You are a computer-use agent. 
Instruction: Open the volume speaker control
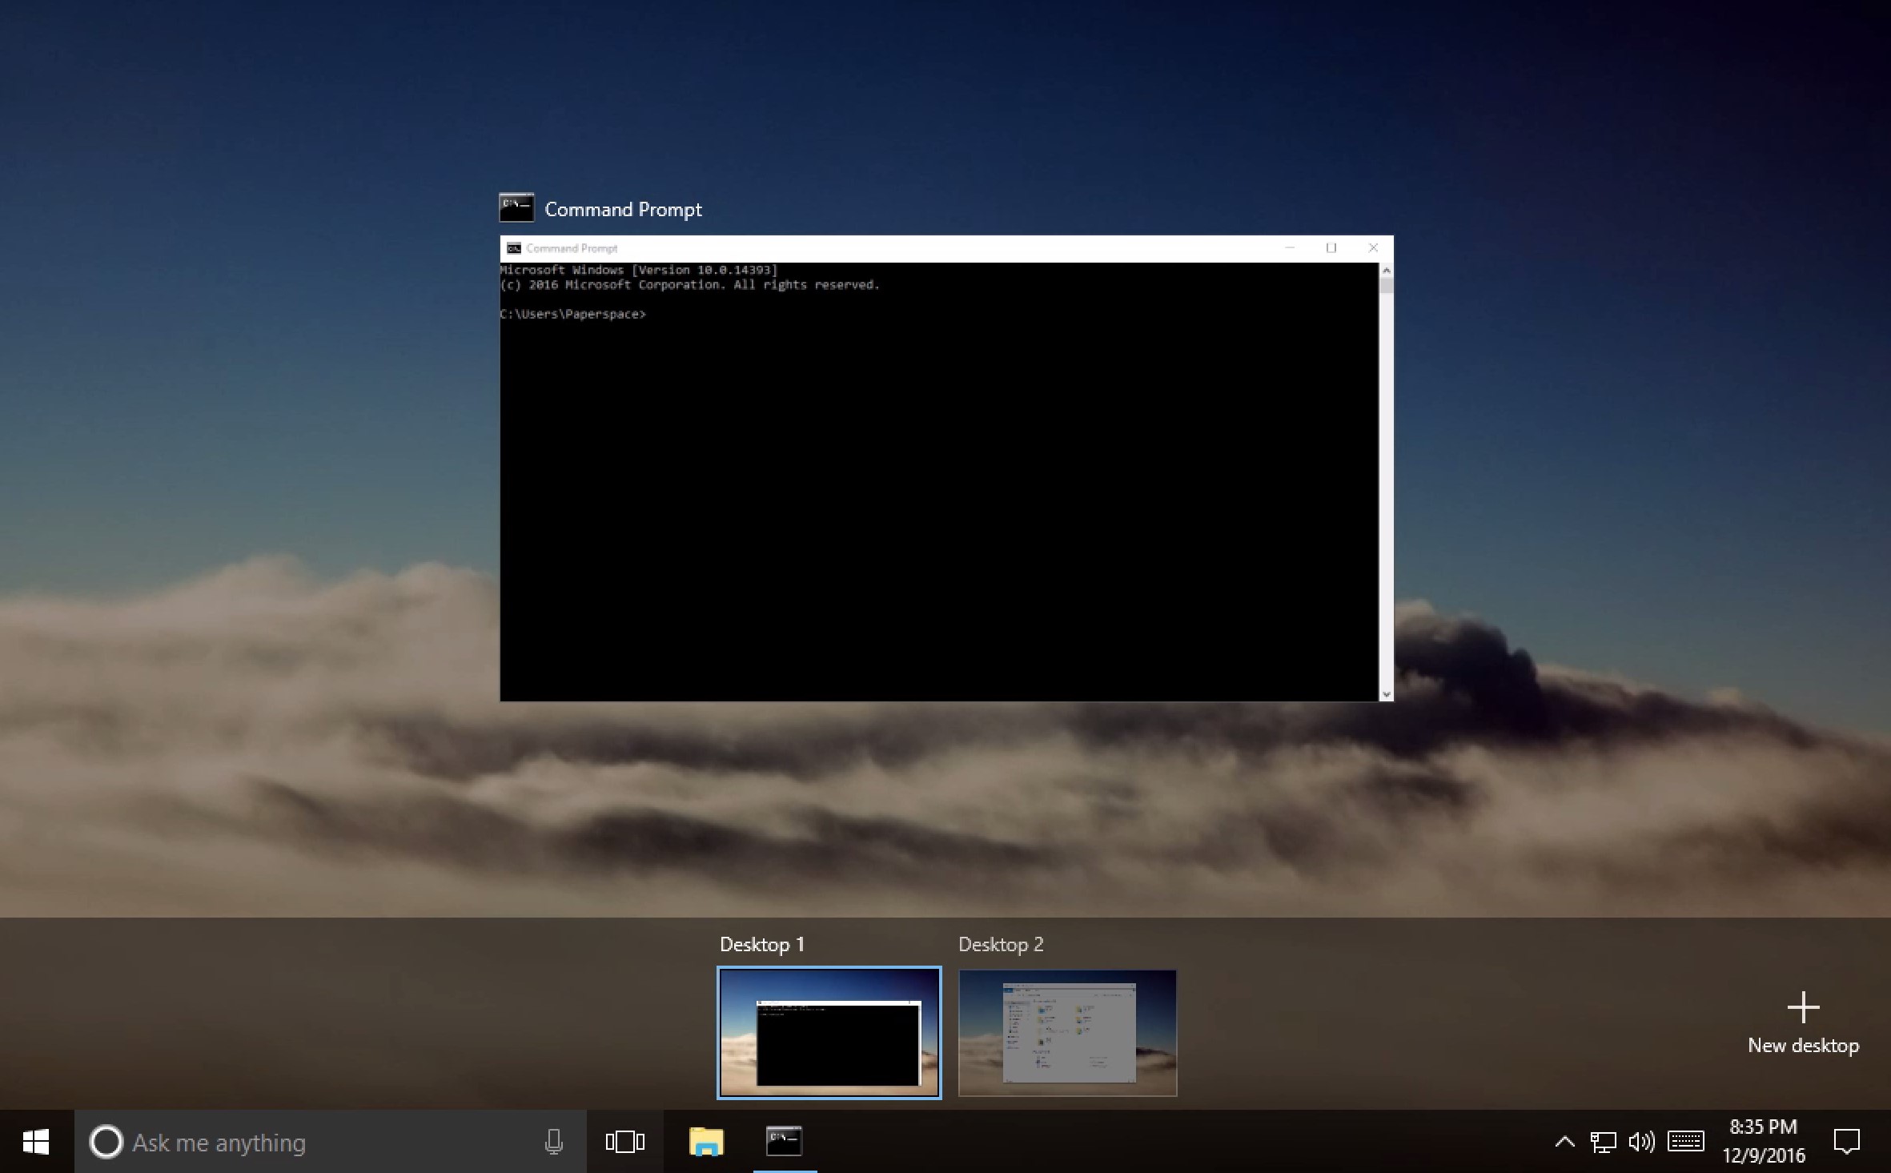coord(1641,1142)
